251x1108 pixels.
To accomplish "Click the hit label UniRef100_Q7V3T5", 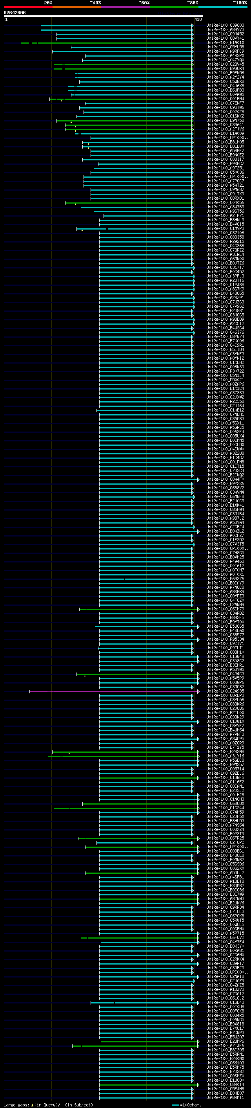I will coord(225,544).
